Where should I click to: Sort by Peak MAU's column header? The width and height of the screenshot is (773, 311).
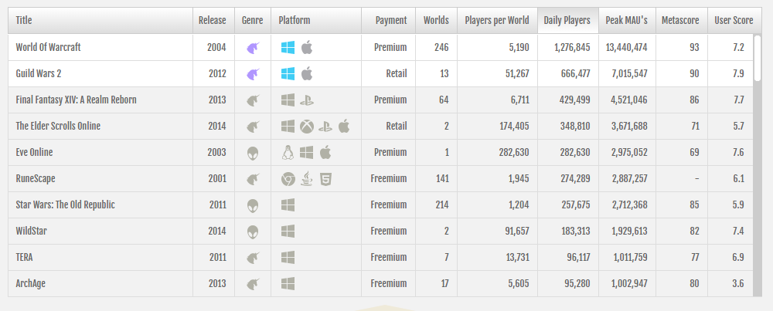(627, 20)
